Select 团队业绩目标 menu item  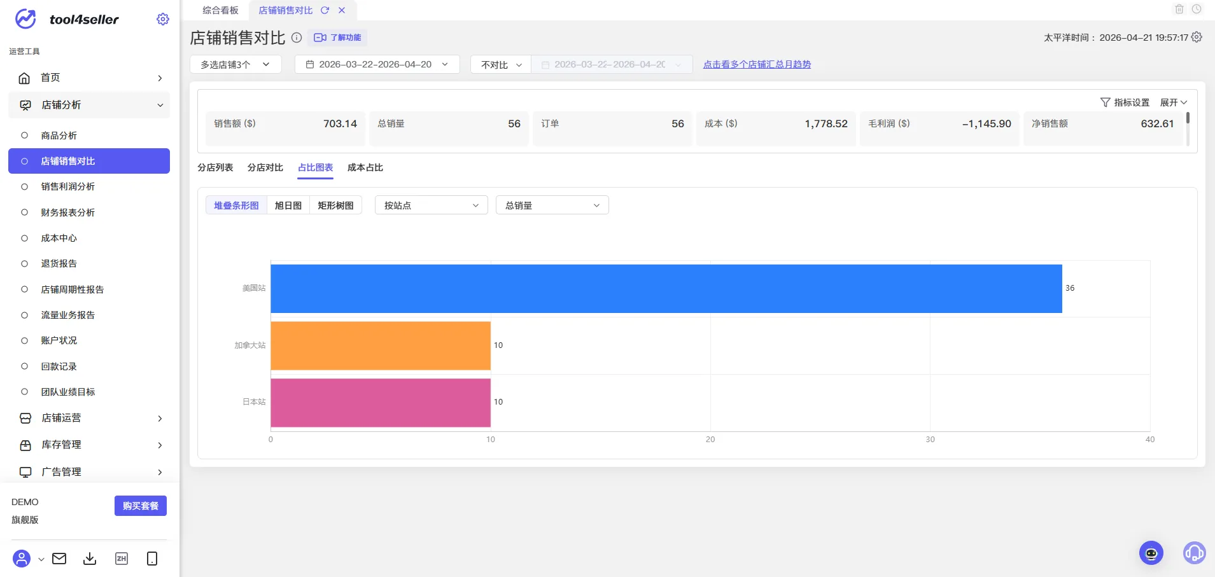(89, 392)
